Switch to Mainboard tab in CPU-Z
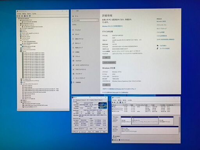 pyautogui.click(x=79, y=100)
